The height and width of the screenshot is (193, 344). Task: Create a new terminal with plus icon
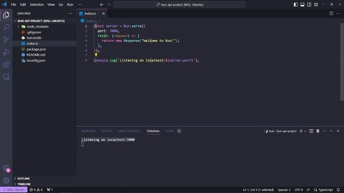click(301, 131)
